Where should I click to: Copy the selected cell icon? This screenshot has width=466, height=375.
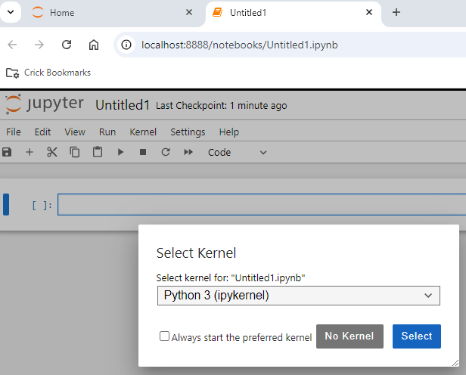[x=75, y=152]
